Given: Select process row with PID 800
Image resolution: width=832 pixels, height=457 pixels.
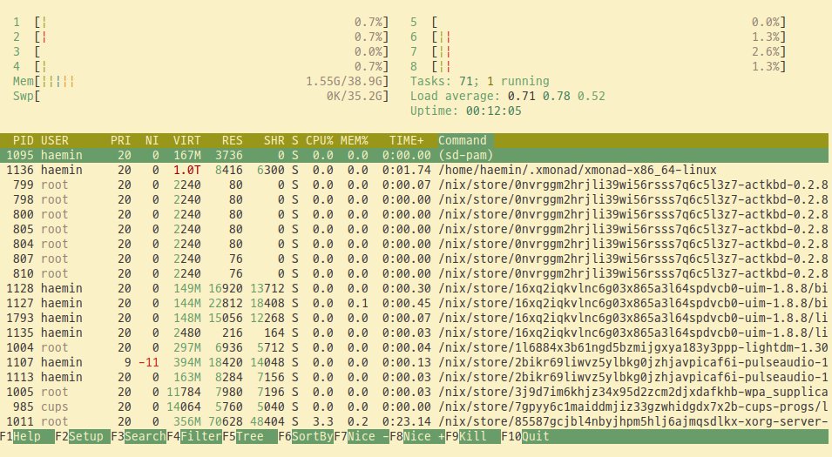Looking at the screenshot, I should point(414,215).
